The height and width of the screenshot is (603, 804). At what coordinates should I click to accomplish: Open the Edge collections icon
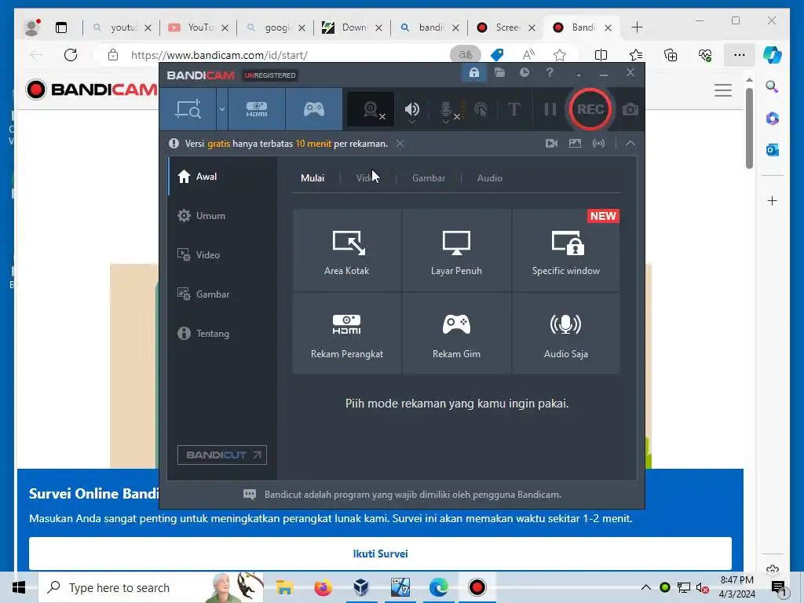[x=671, y=55]
